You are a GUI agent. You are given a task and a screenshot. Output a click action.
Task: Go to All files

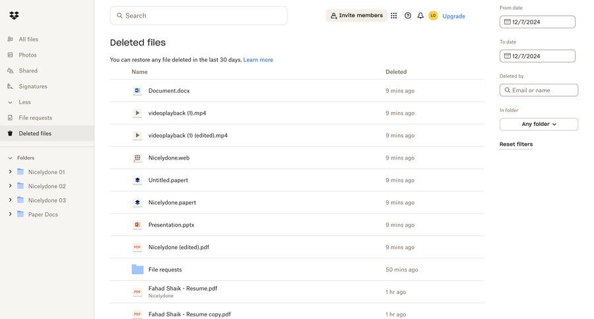(28, 40)
